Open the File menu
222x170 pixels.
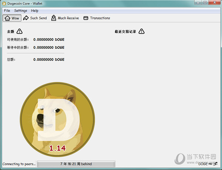click(7, 11)
